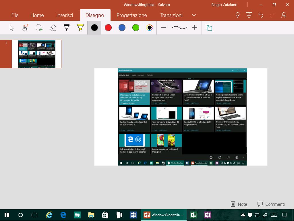Open the Action Center notifications

click(x=285, y=215)
